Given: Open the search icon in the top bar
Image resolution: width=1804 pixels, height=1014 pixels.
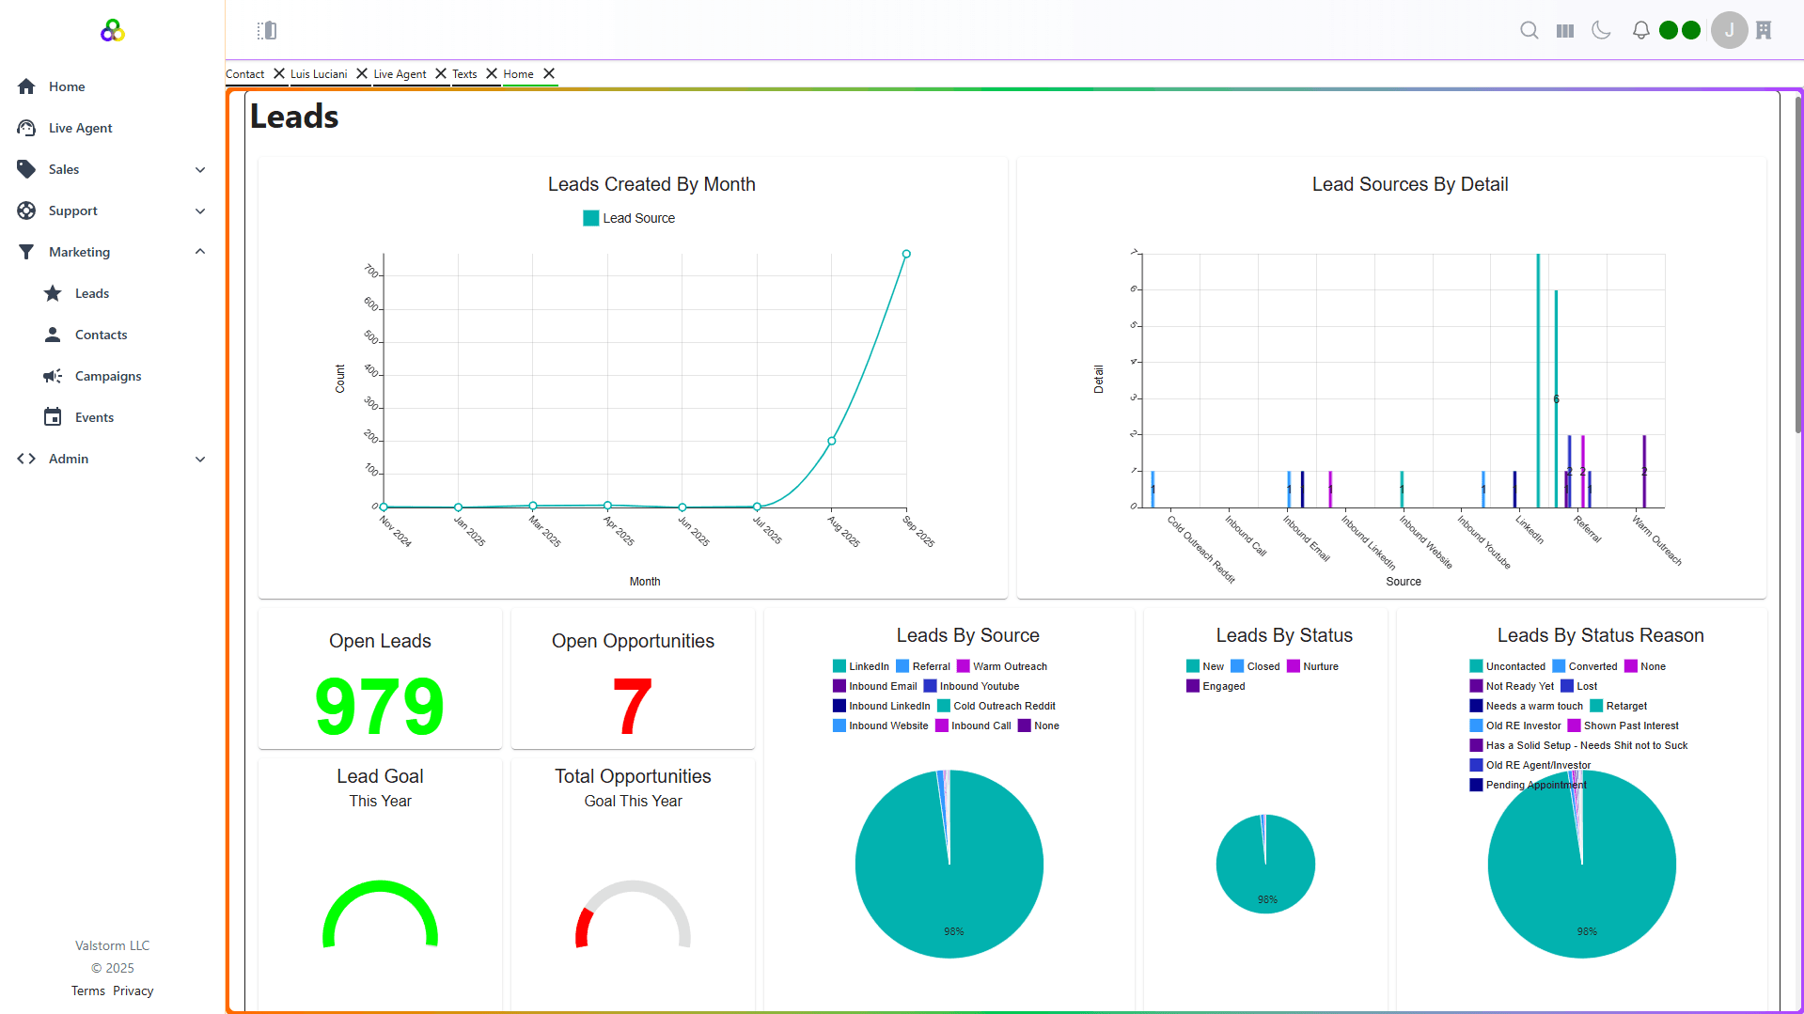Looking at the screenshot, I should coord(1529,30).
